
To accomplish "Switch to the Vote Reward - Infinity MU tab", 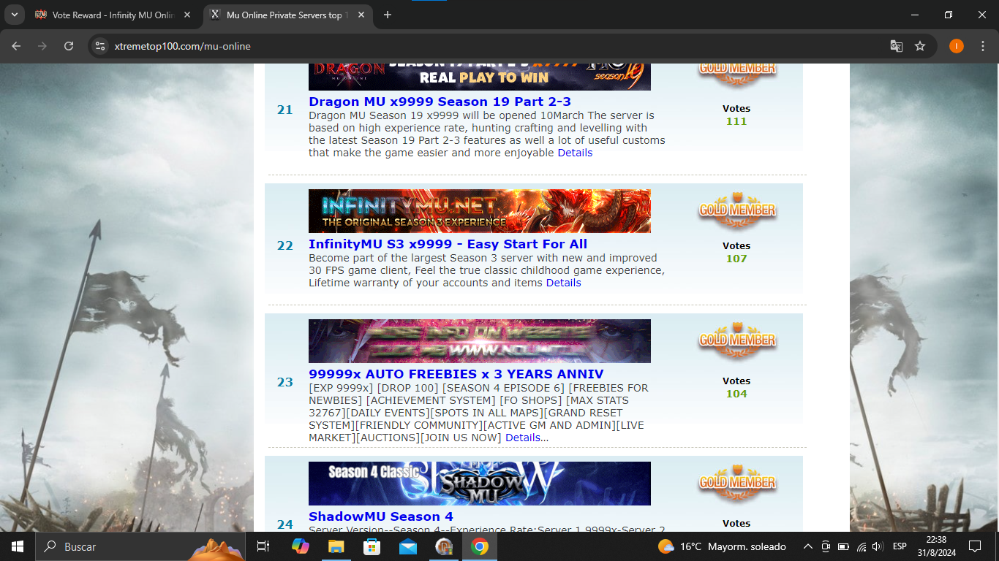I will click(114, 15).
